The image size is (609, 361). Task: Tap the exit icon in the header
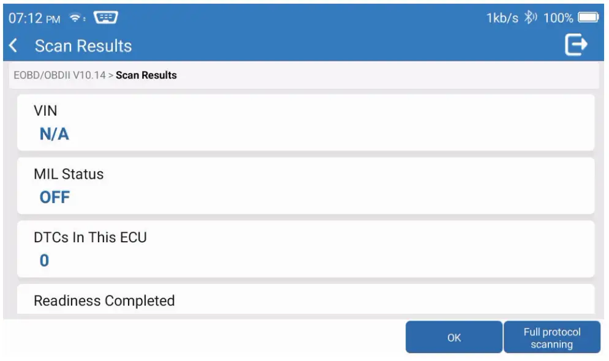click(576, 45)
